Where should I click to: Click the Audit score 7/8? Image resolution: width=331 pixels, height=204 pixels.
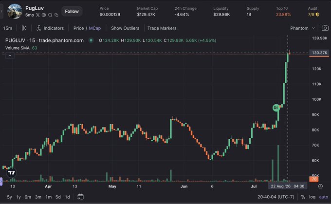(x=311, y=14)
